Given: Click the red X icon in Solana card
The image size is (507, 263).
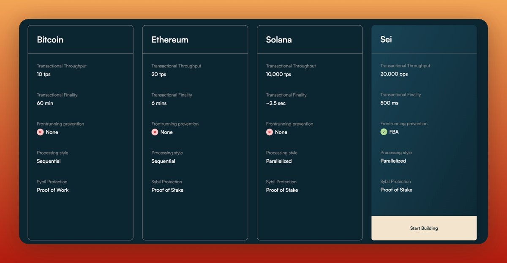Looking at the screenshot, I should pos(269,132).
